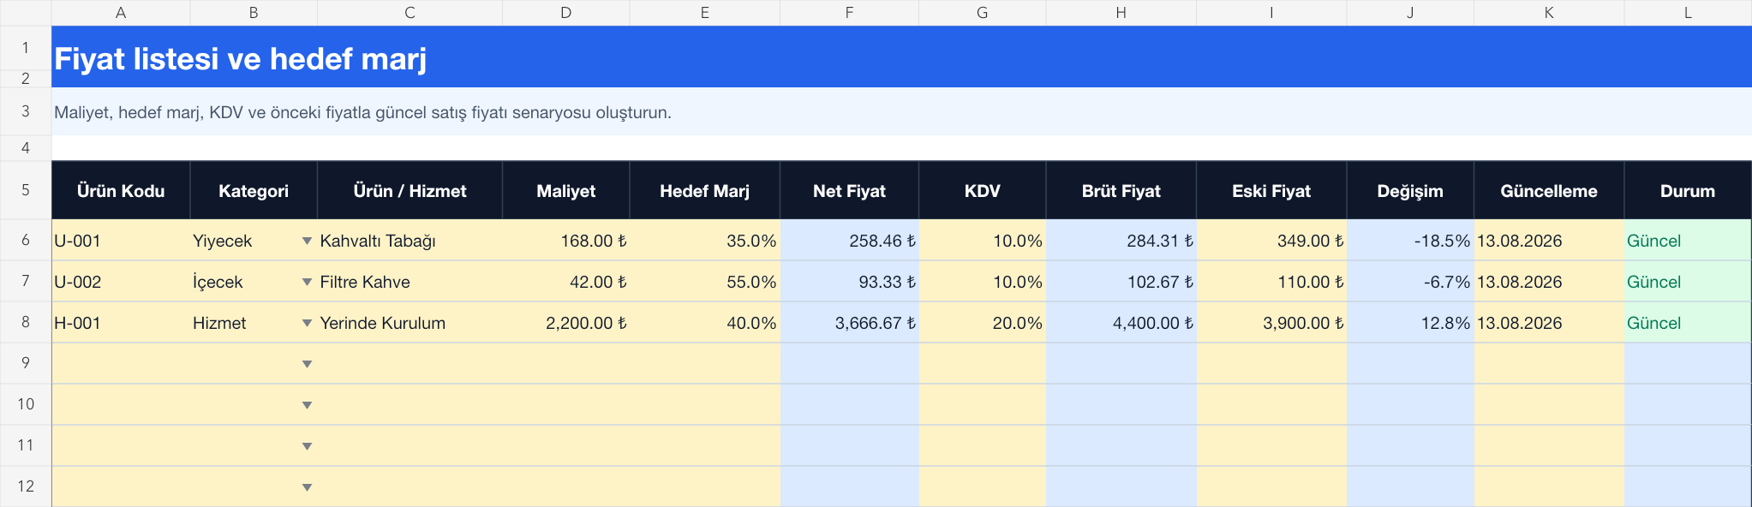Select column F header

pyautogui.click(x=849, y=13)
